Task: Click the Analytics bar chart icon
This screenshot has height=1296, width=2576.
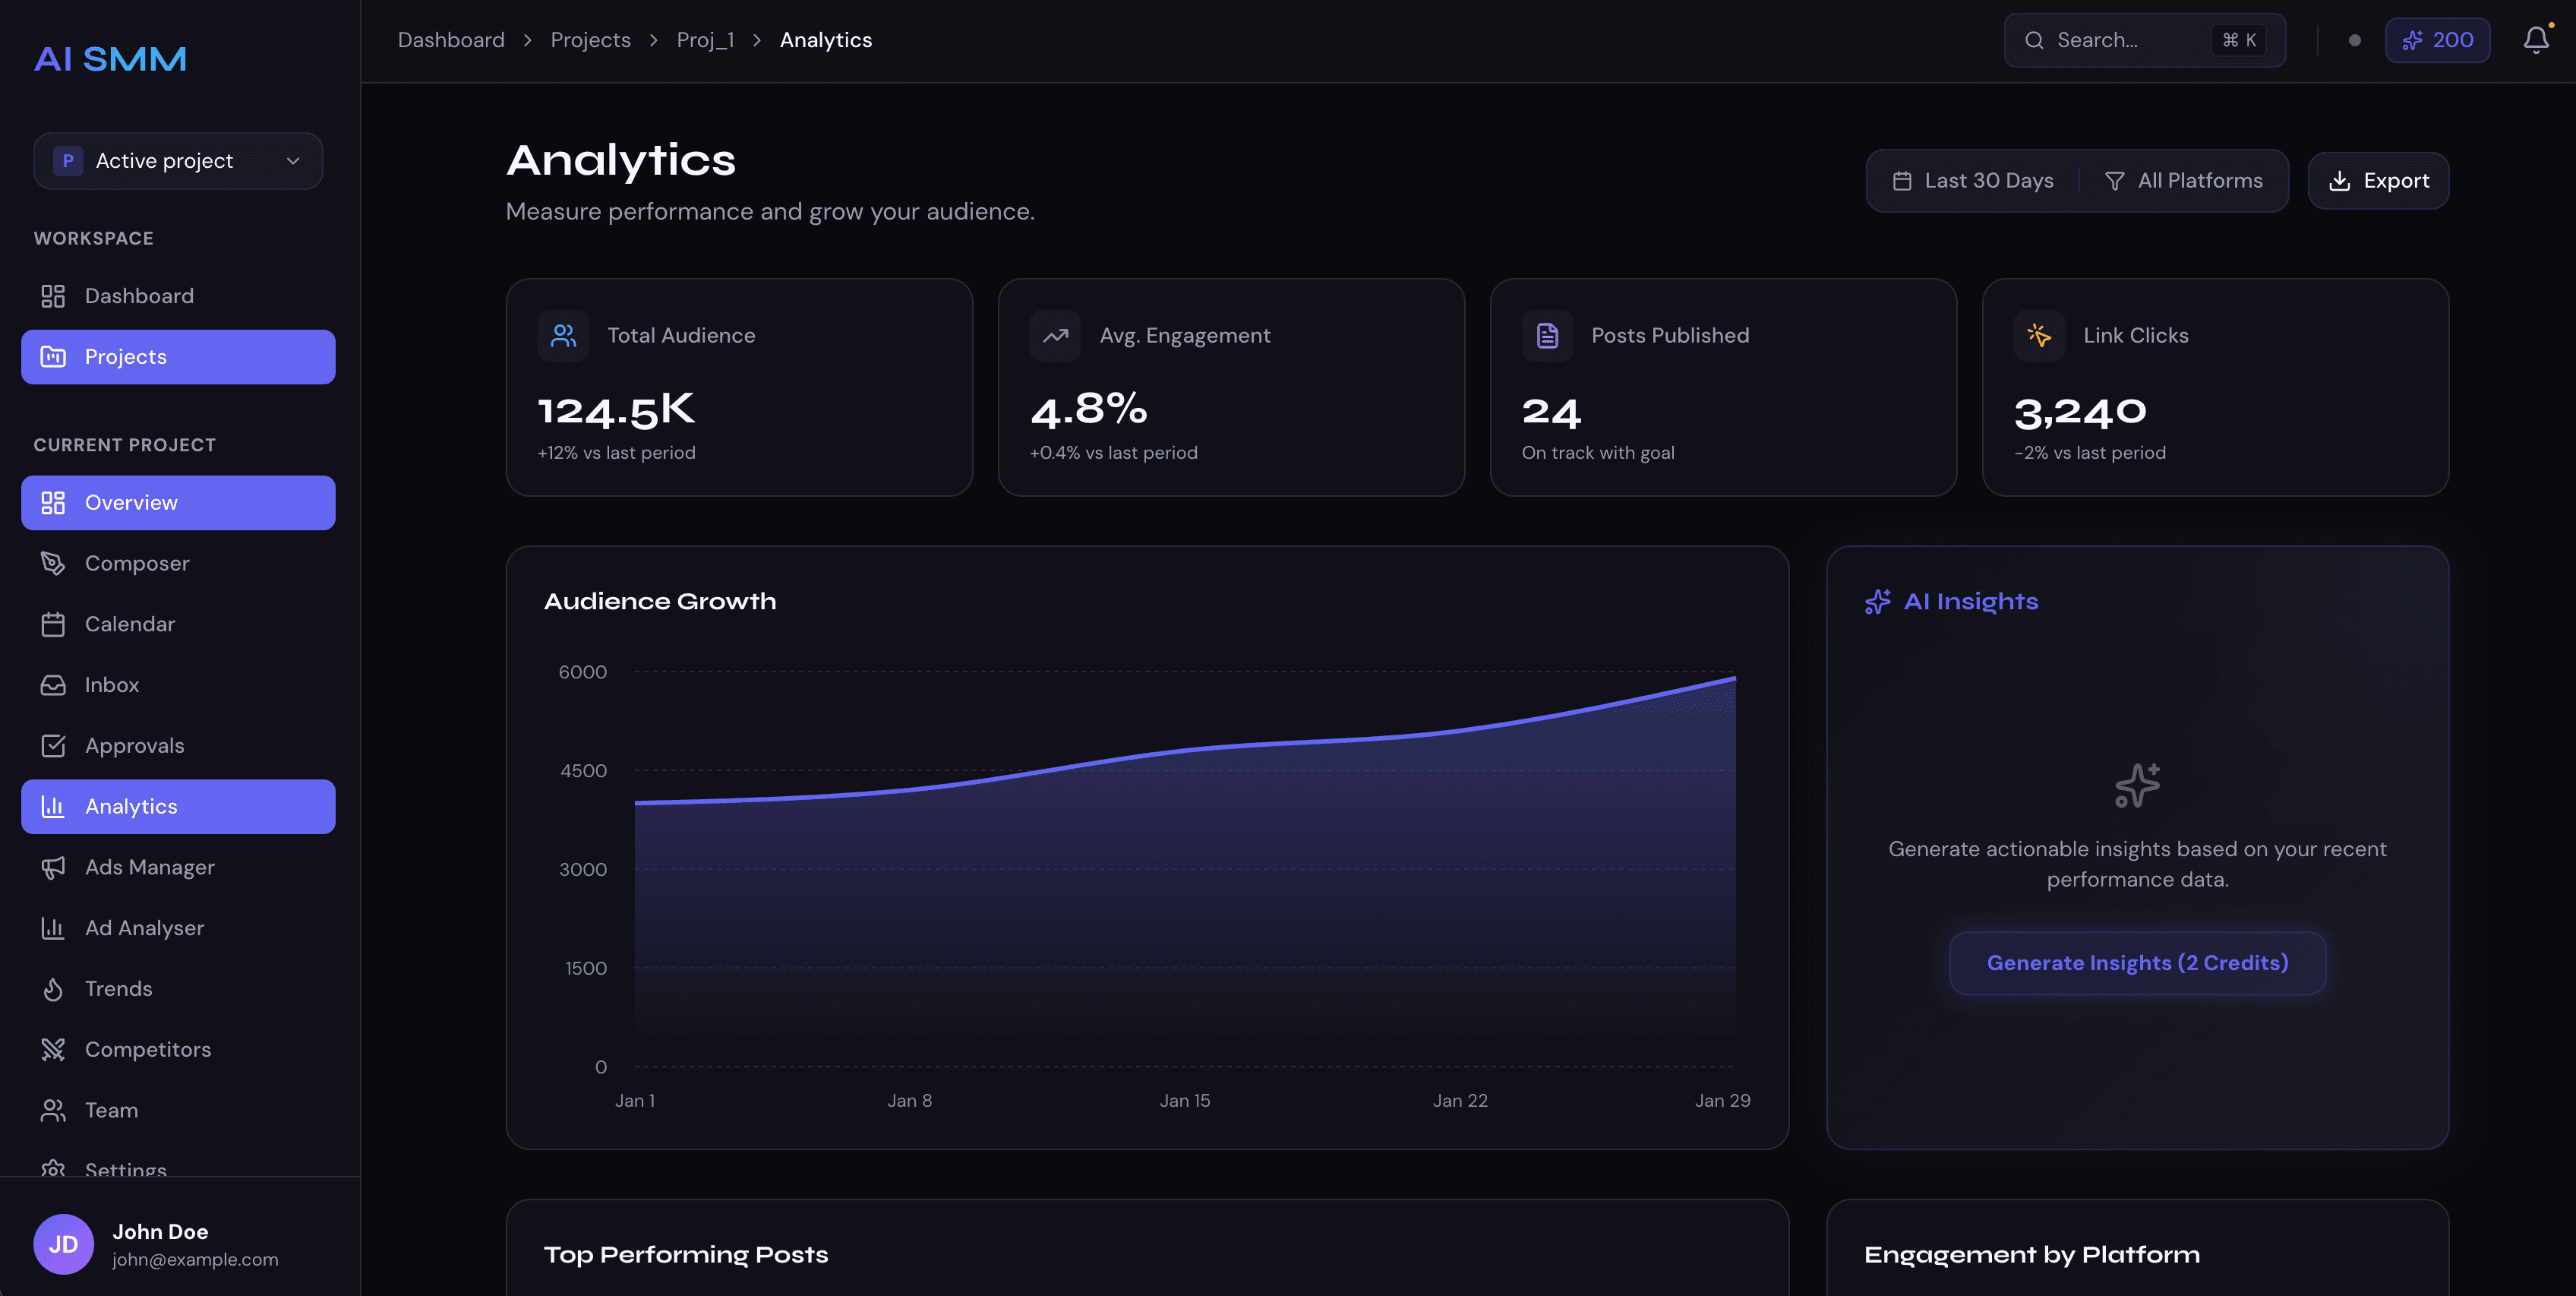Action: 53,807
